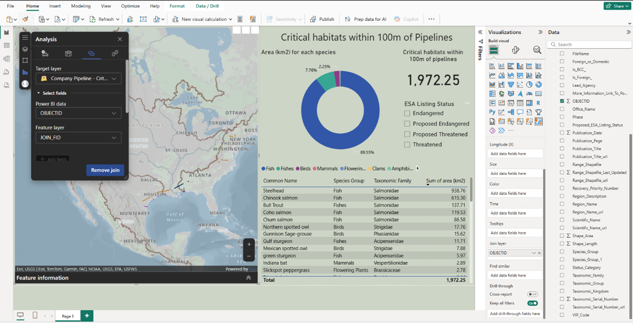Open the Layers panel on the map
The image size is (633, 323).
point(25,49)
